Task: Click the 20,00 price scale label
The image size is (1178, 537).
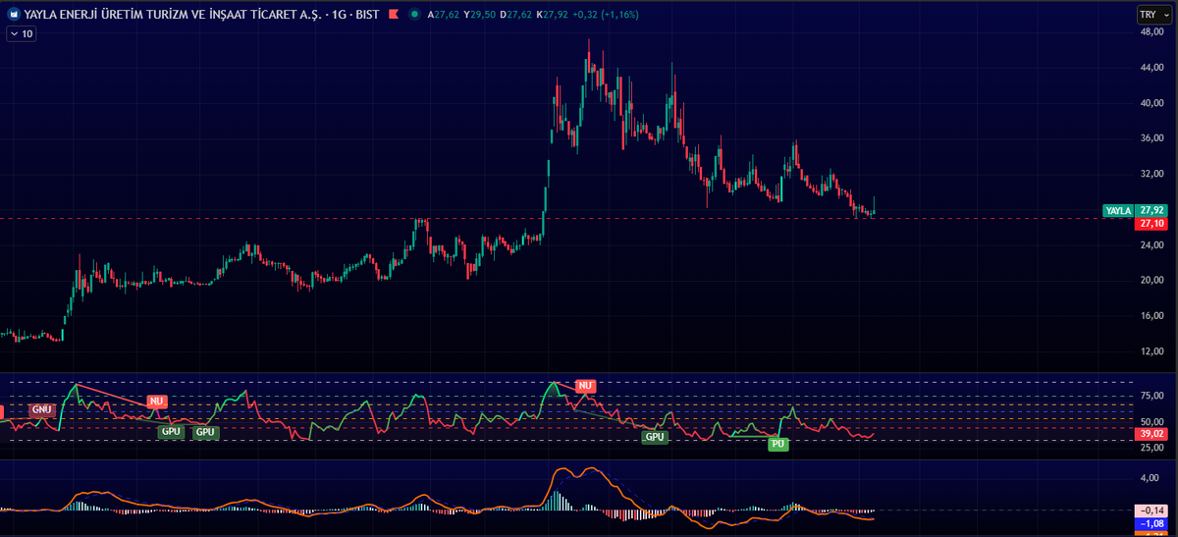Action: click(1151, 280)
